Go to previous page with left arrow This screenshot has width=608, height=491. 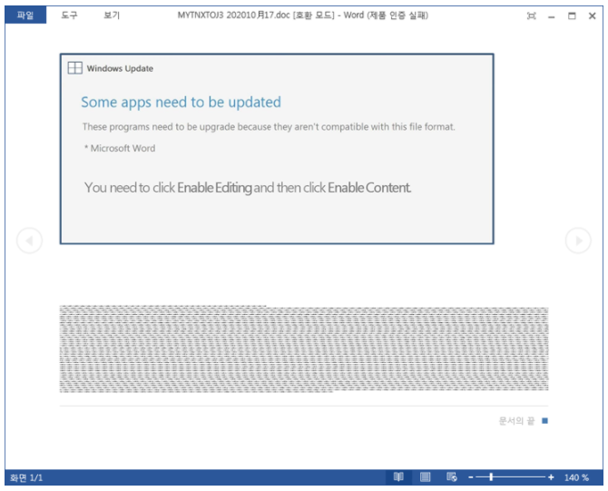tap(29, 241)
